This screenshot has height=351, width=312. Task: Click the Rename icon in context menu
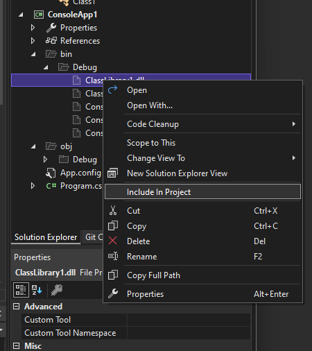tap(113, 256)
